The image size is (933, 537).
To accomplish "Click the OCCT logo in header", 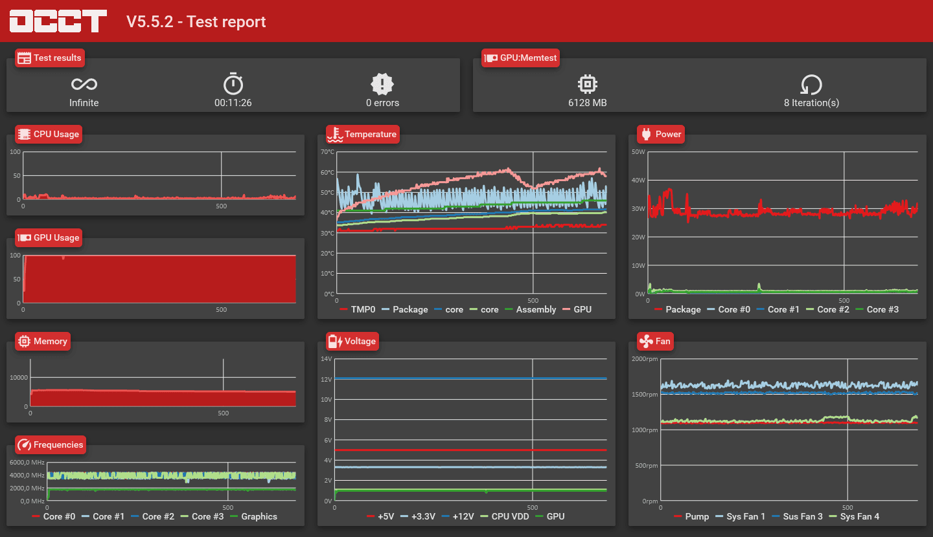I will [58, 21].
